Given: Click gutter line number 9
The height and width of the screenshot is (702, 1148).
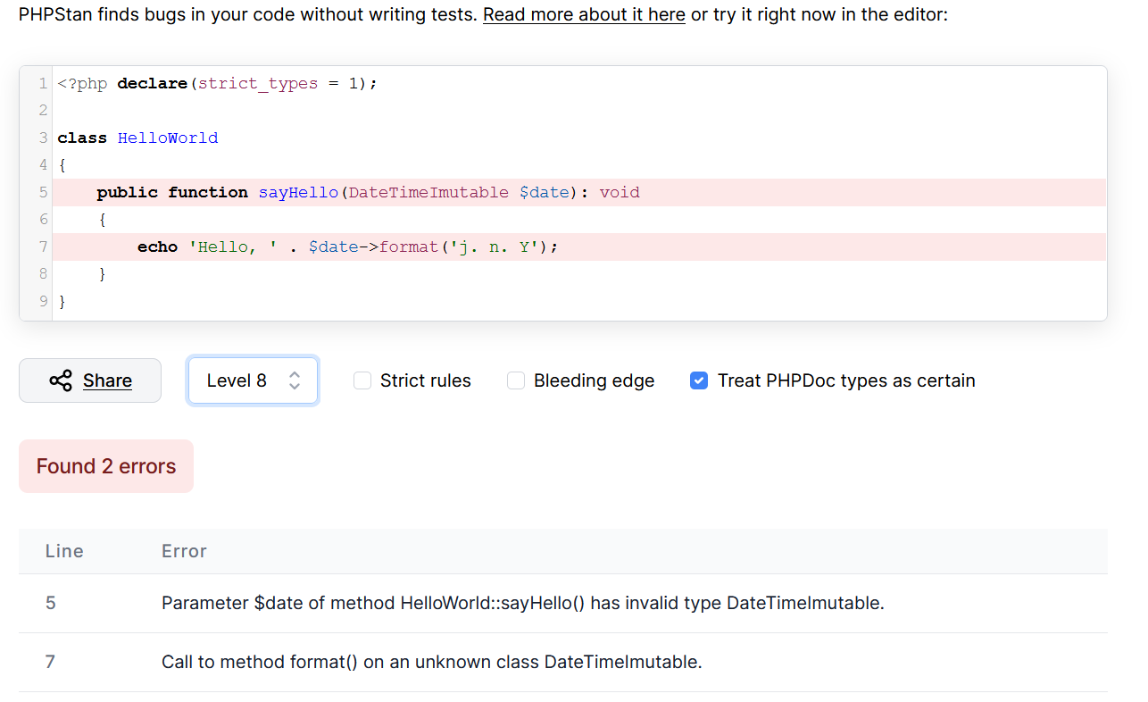Looking at the screenshot, I should coord(43,301).
